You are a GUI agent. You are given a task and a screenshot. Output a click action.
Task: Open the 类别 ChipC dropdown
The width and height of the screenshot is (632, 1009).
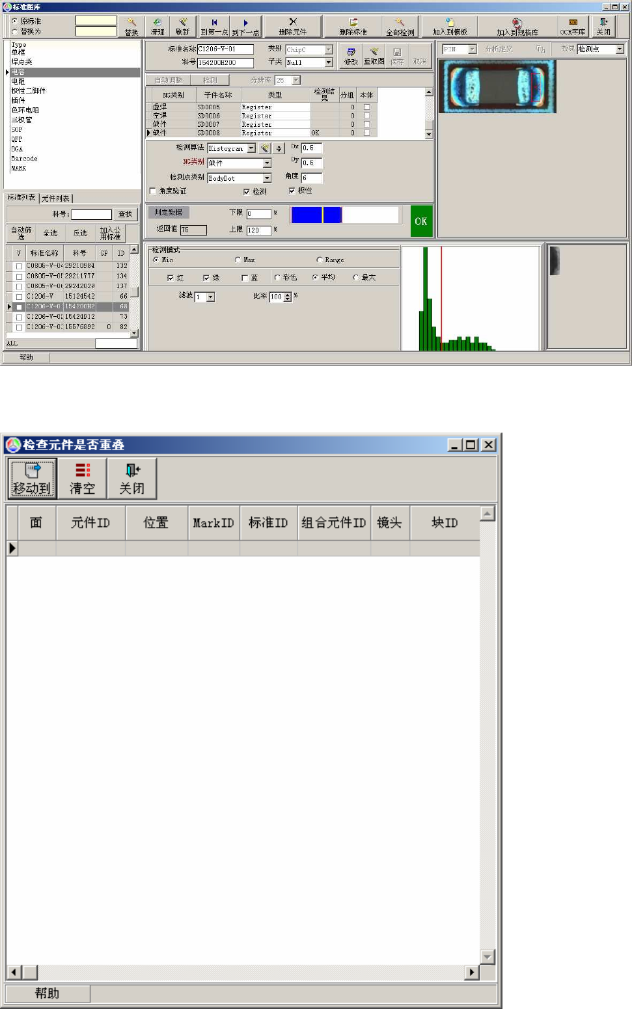(328, 49)
